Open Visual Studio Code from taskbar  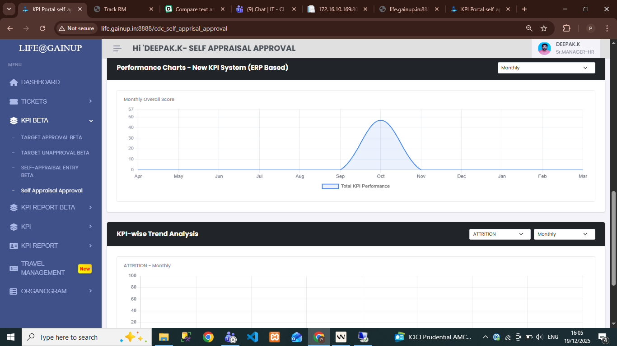(x=252, y=337)
